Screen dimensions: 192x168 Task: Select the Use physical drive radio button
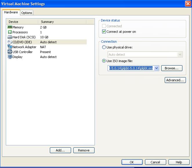pyautogui.click(x=104, y=47)
